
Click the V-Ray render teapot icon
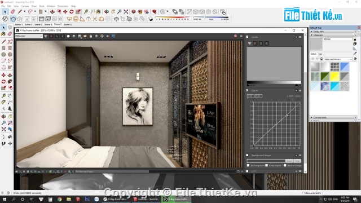click(x=13, y=19)
